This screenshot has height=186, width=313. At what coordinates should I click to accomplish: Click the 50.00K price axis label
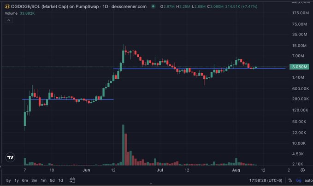[x=299, y=122]
